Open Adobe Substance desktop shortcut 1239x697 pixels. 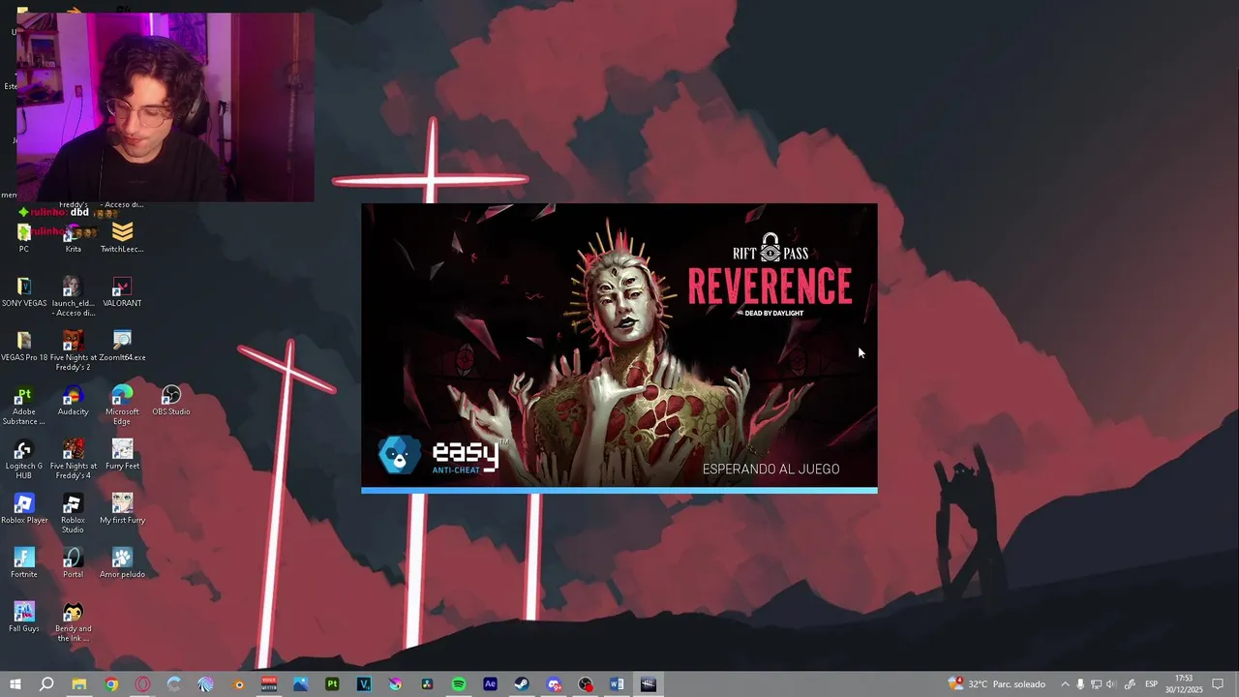[x=24, y=405]
